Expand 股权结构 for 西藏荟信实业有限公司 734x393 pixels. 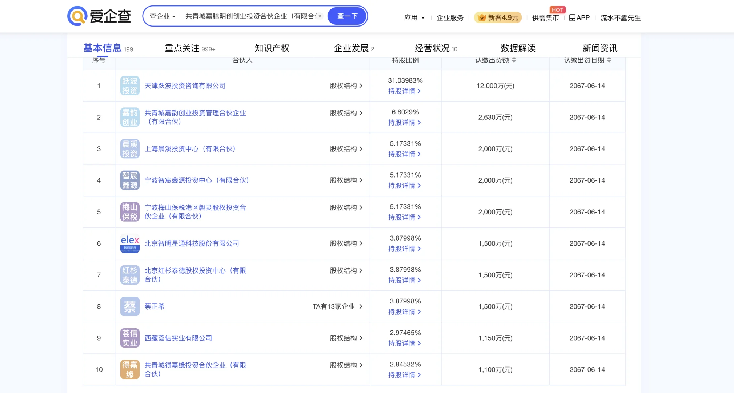[346, 338]
